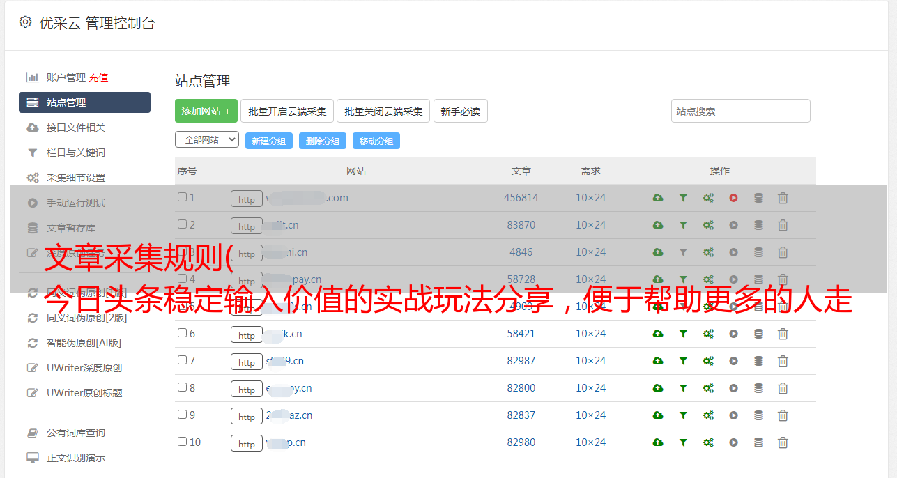Click database icon in row 8
897x478 pixels.
758,388
